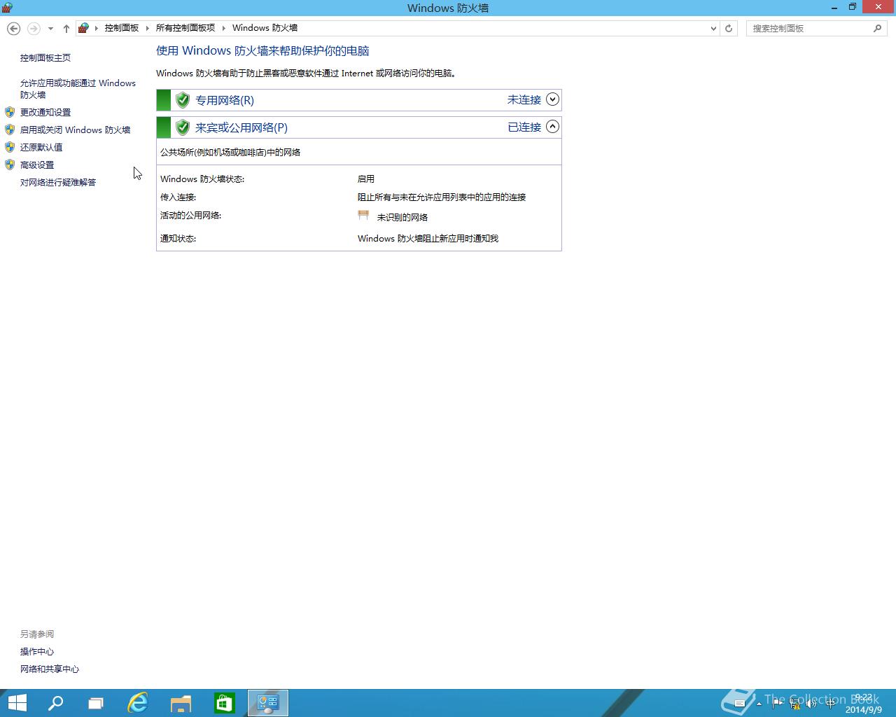Go back with the Back arrow button
This screenshot has width=896, height=717.
(13, 28)
